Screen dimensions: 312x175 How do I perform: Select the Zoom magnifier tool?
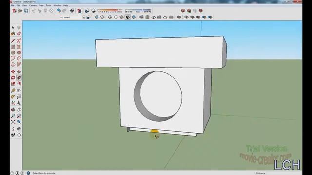click(x=13, y=116)
